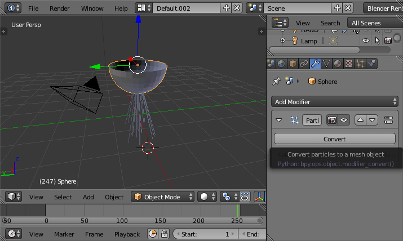This screenshot has width=403, height=241.
Task: Click the outliner horizontal scrollbar
Action: (x=315, y=50)
